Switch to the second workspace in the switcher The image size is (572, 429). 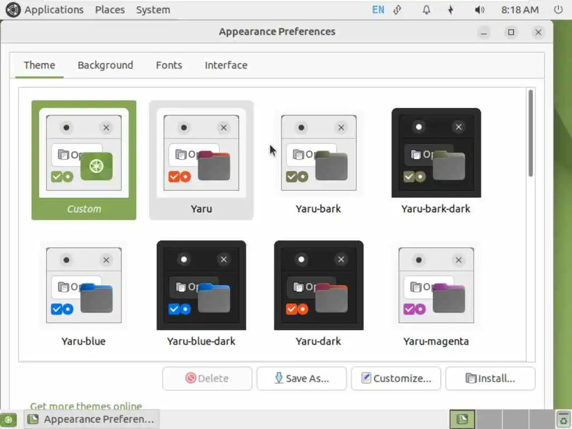[489, 419]
